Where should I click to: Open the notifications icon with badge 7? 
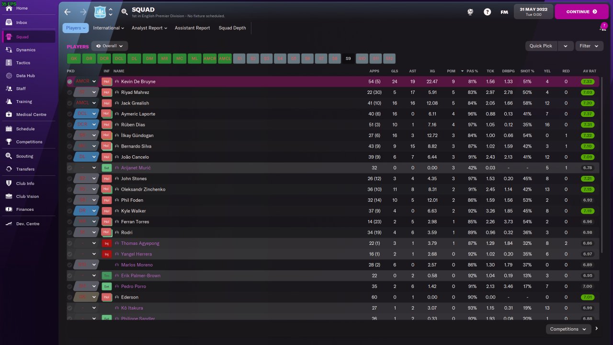603,27
